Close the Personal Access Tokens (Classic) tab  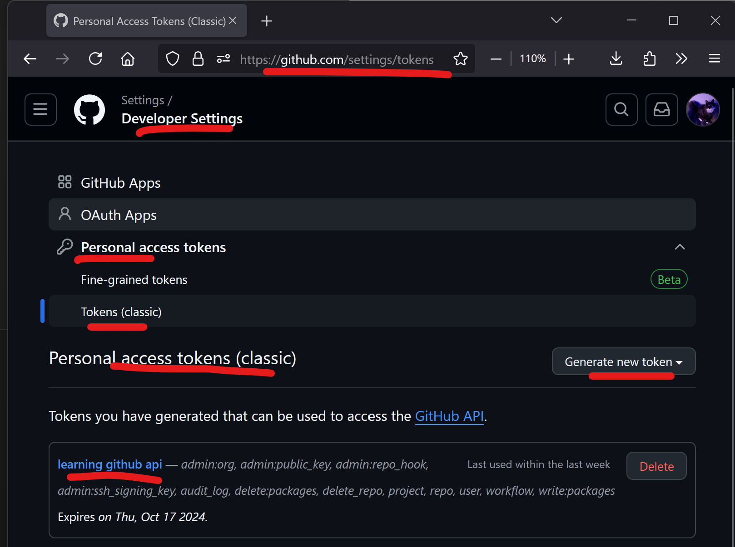click(233, 21)
